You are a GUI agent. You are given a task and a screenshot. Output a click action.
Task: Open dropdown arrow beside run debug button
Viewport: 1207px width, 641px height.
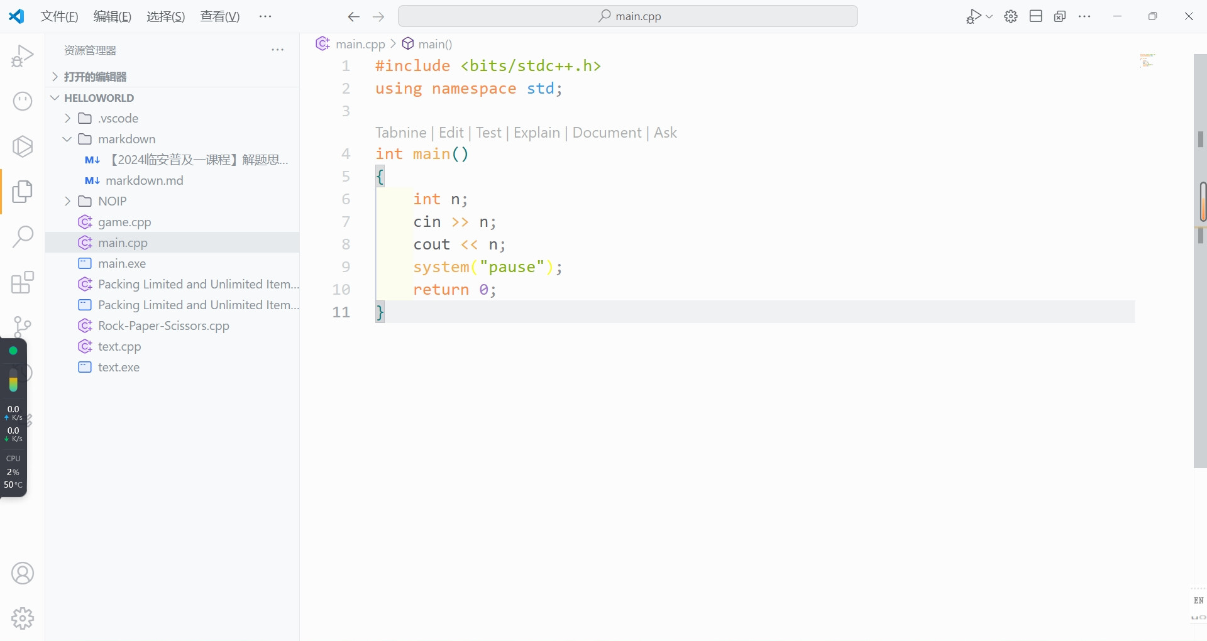pos(989,17)
